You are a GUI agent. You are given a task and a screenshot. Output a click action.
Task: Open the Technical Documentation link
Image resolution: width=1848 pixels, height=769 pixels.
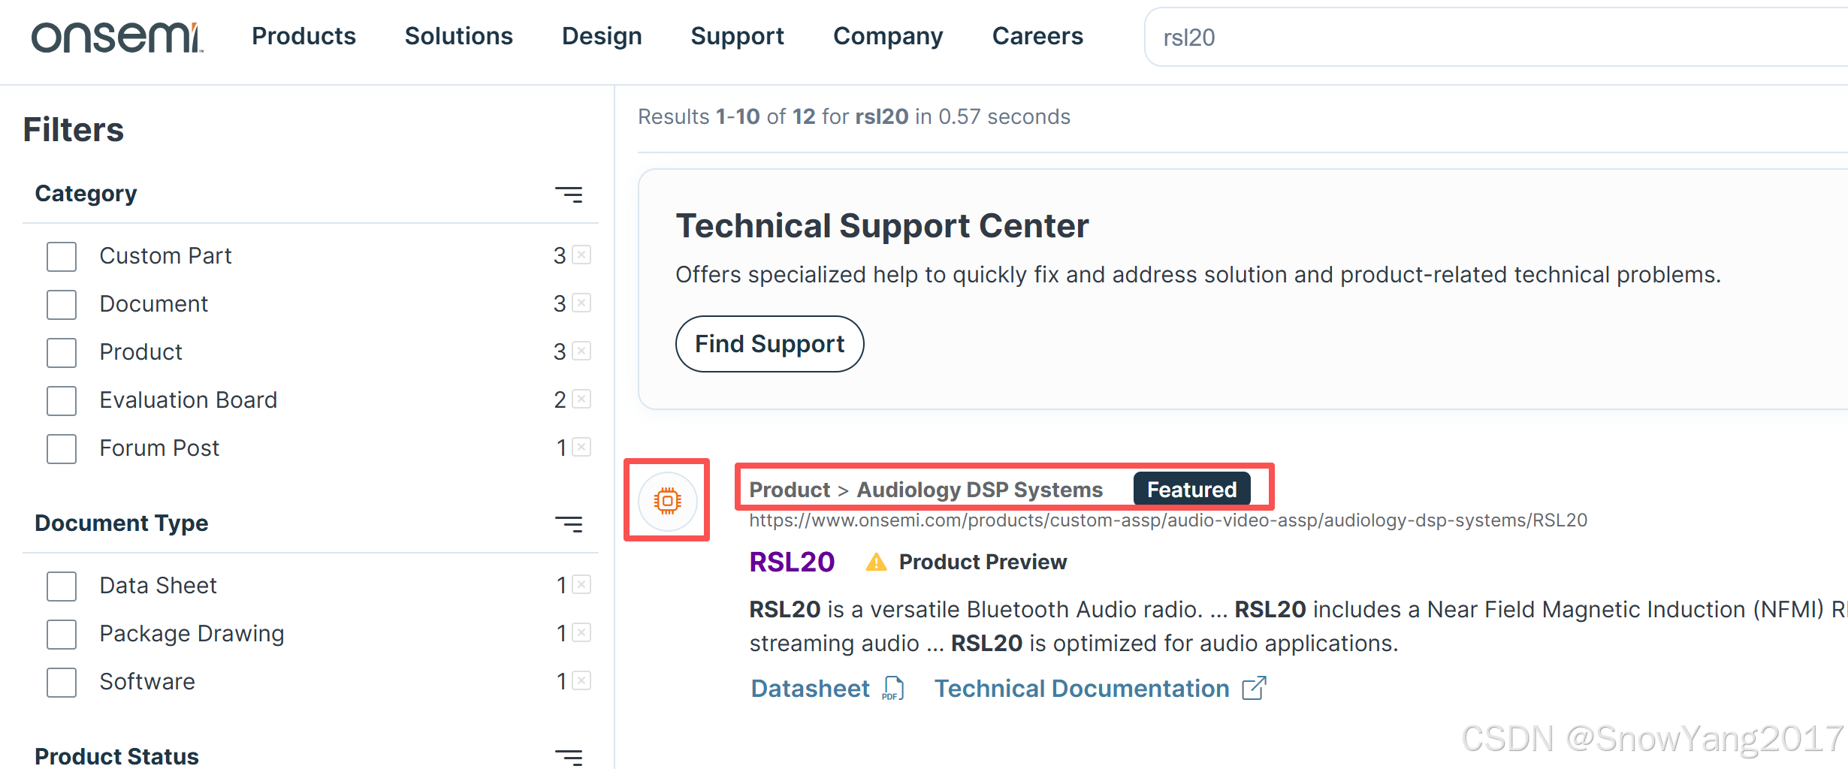click(x=1082, y=689)
